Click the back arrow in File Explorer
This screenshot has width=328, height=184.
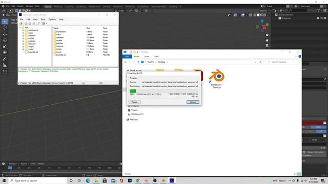[126, 62]
